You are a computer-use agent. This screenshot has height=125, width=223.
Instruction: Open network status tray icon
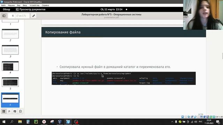click(x=192, y=122)
